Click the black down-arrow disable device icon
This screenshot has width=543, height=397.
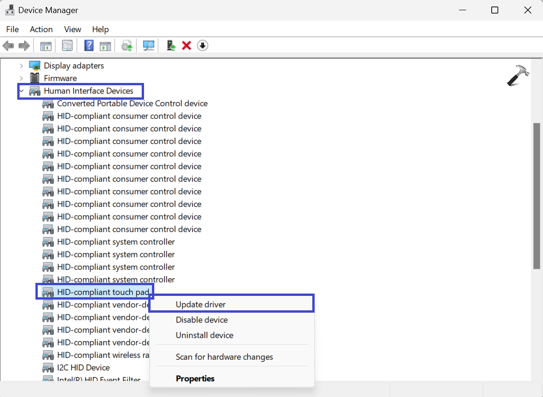(202, 46)
